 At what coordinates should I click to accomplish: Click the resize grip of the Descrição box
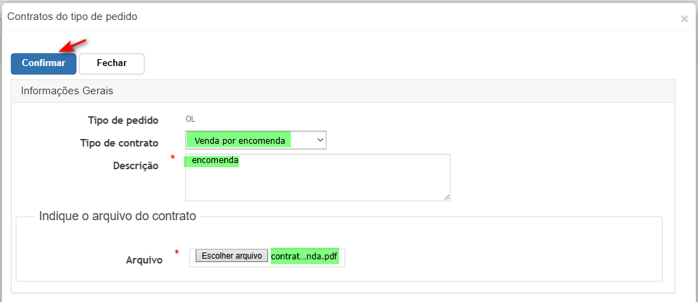[x=446, y=197]
